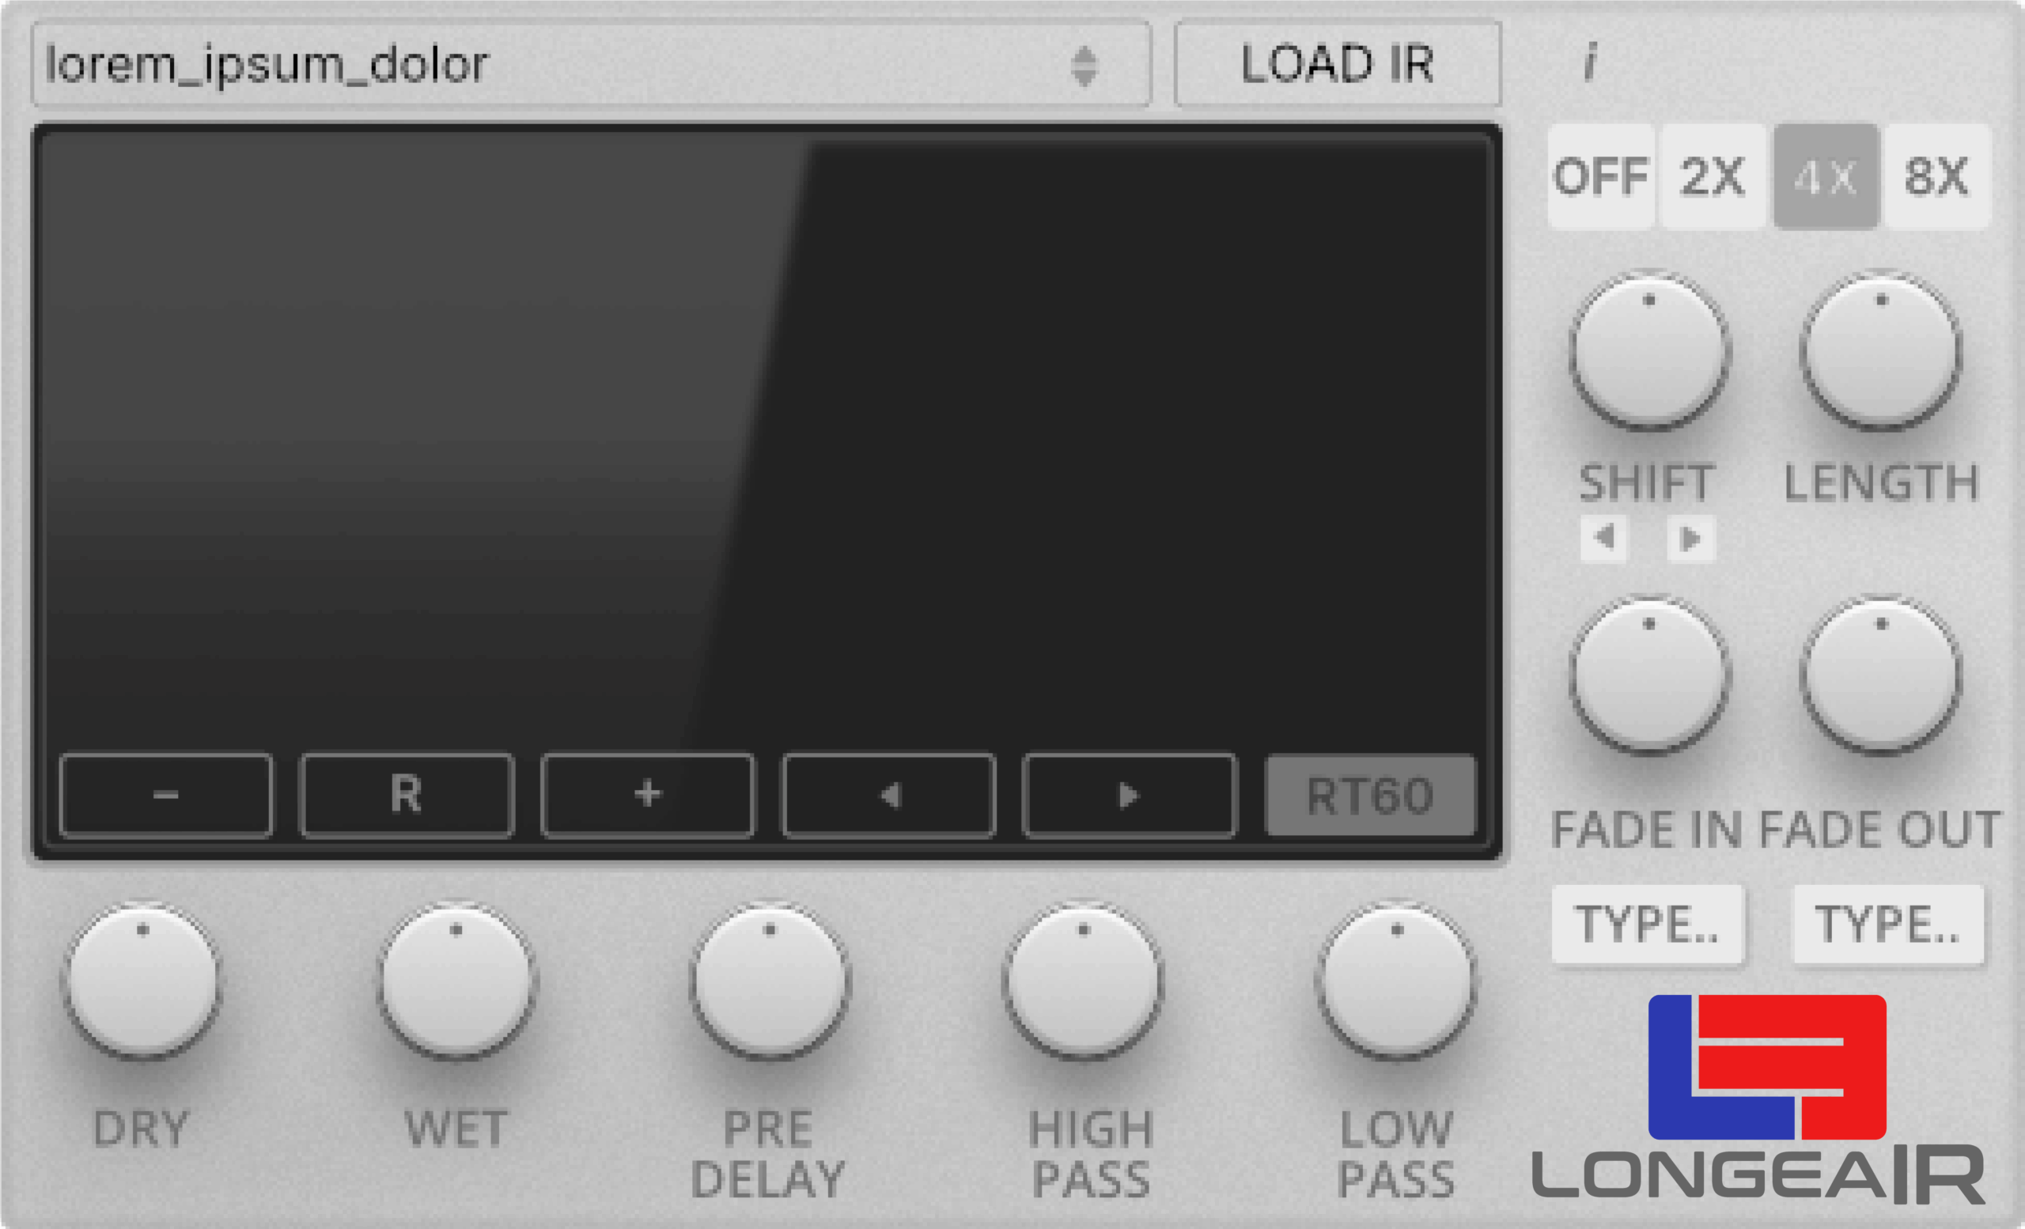2025x1229 pixels.
Task: Select 2X oversampling
Action: [x=1713, y=176]
